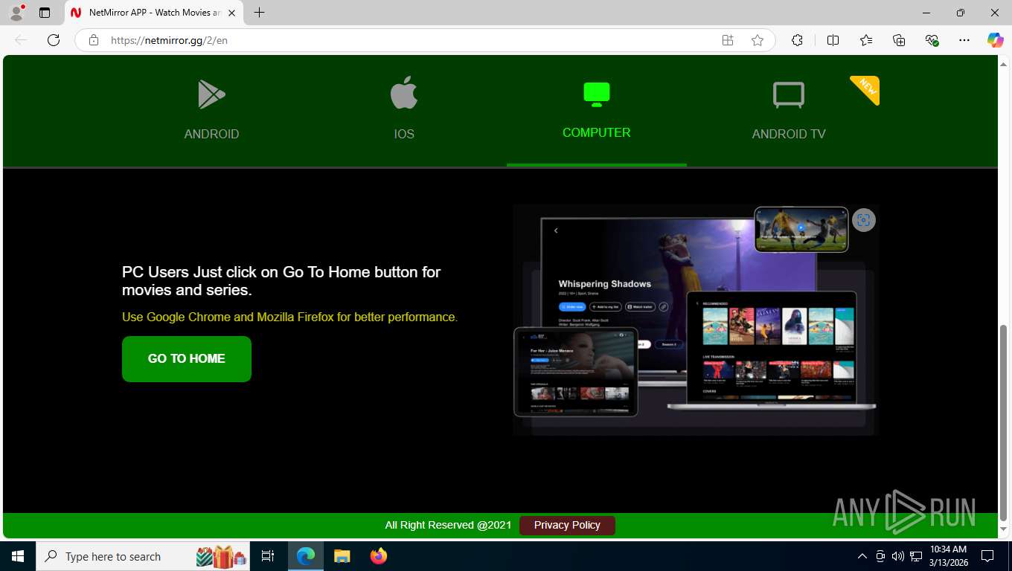Viewport: 1012px width, 571px height.
Task: Open the volume control
Action: [897, 556]
